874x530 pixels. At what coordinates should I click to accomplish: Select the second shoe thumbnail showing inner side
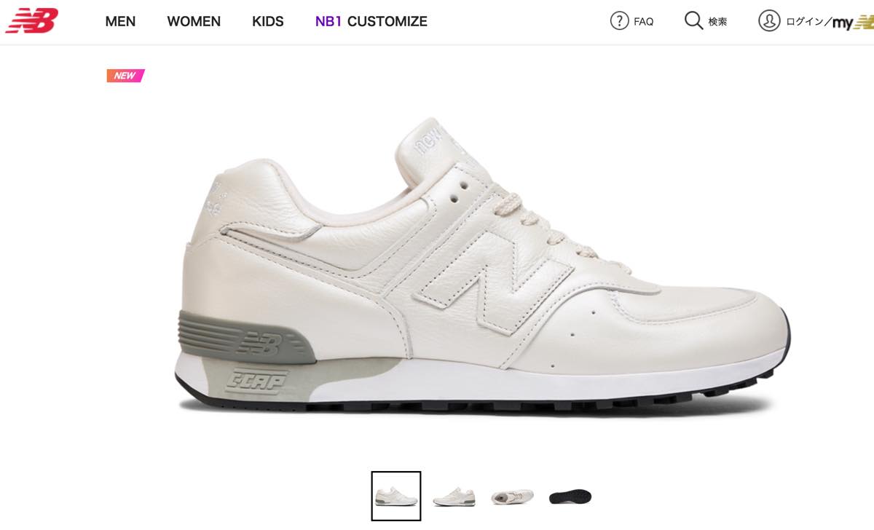coord(454,497)
